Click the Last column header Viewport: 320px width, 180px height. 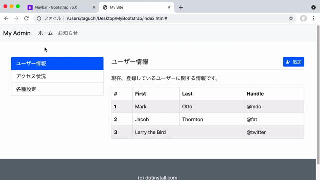click(x=212, y=94)
